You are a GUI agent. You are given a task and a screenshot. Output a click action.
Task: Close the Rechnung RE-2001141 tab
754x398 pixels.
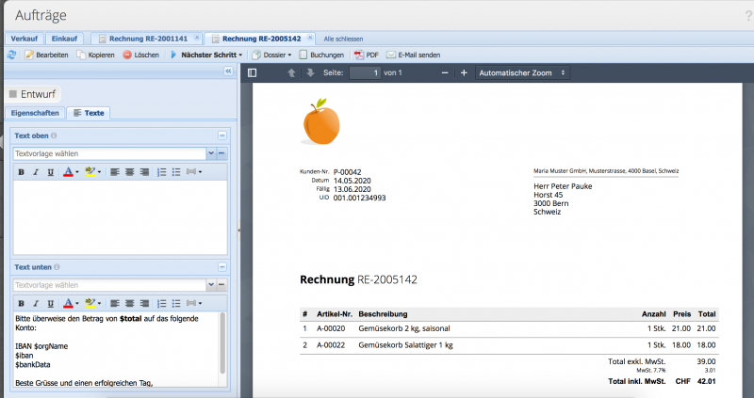click(x=197, y=38)
